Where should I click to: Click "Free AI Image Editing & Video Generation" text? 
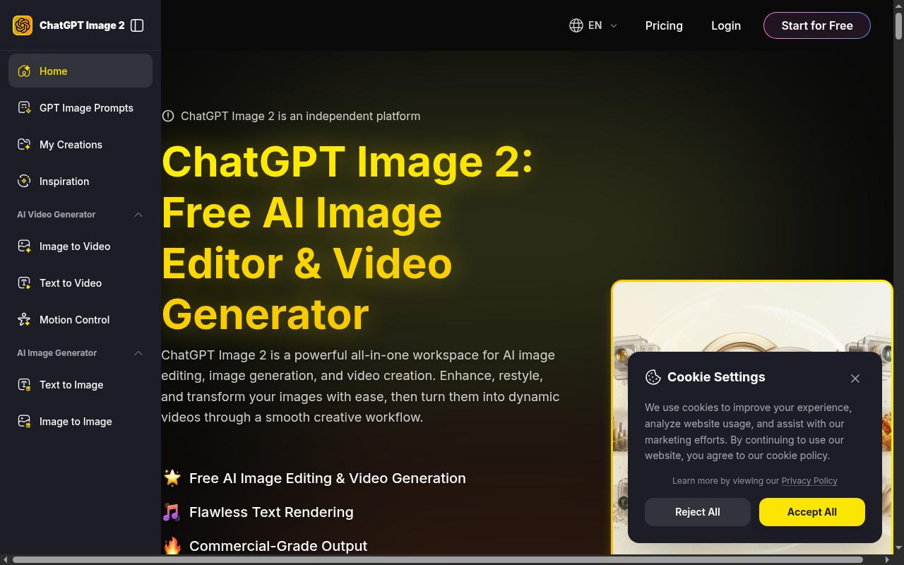tap(328, 478)
